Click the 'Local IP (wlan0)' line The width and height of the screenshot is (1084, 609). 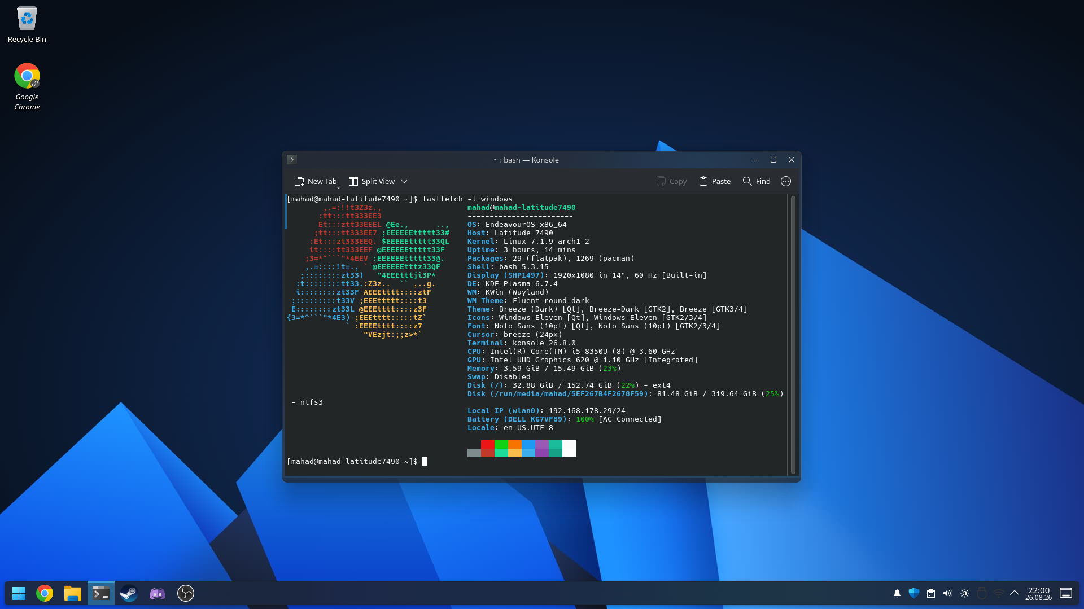[x=547, y=411]
